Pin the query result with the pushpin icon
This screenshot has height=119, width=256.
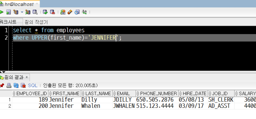tap(2, 85)
